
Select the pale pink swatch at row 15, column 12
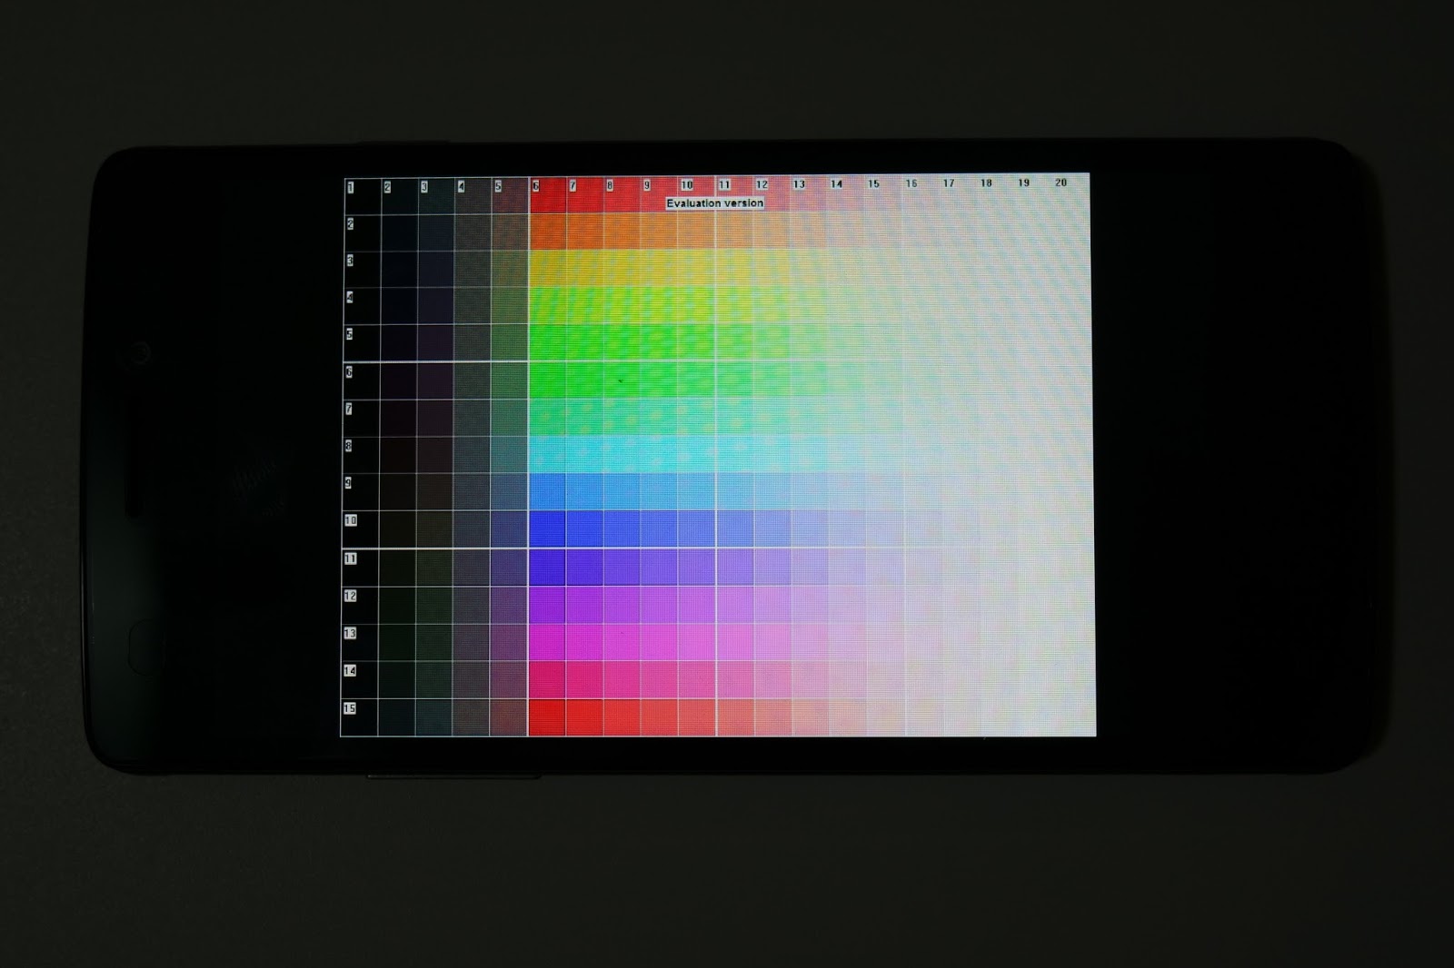[772, 717]
